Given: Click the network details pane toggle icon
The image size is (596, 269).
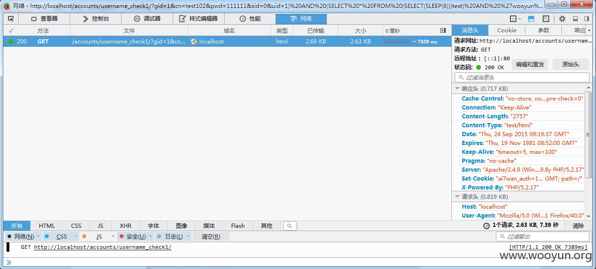Looking at the screenshot, I should coord(443,30).
